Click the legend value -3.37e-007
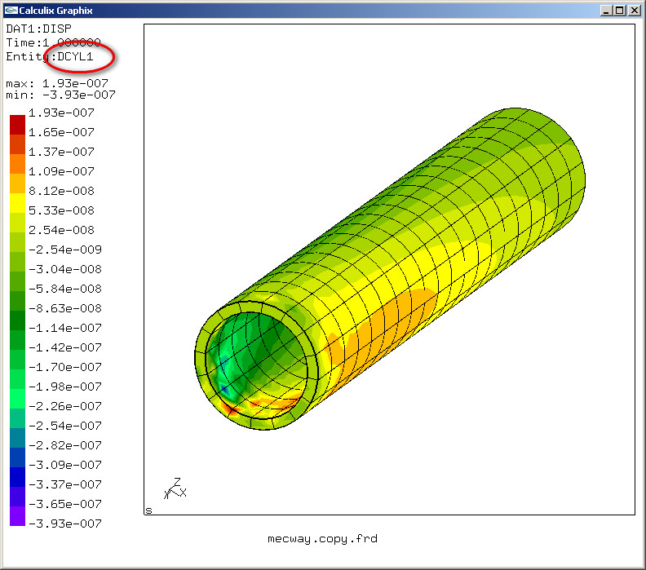This screenshot has width=646, height=570. tap(65, 484)
